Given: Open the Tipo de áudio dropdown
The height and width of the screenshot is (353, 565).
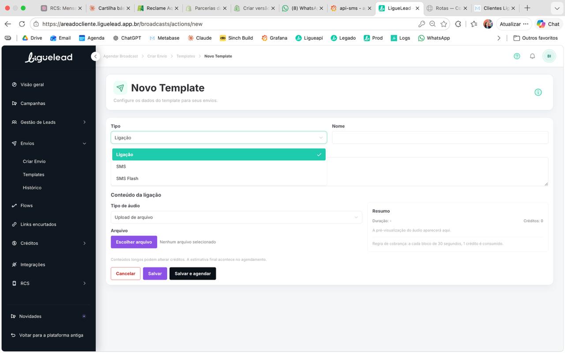Looking at the screenshot, I should 236,217.
